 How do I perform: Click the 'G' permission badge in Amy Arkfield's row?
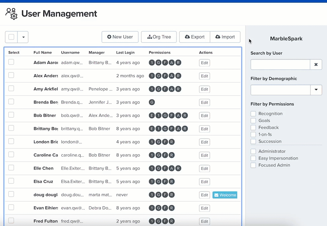159,89
